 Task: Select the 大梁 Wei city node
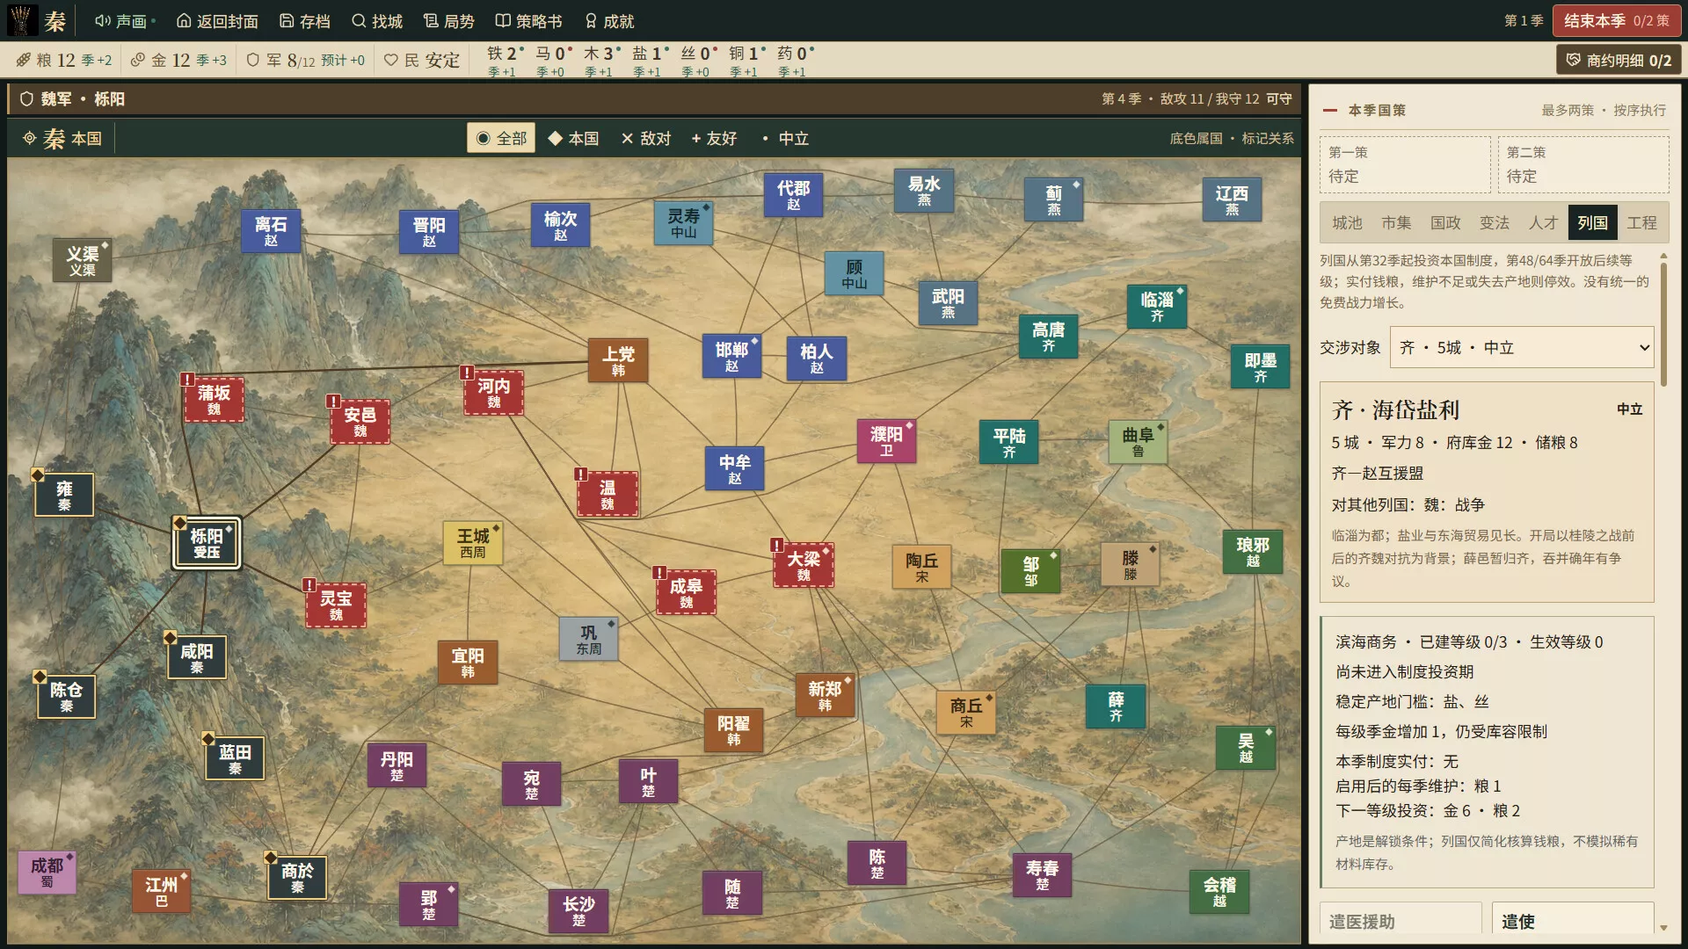point(804,565)
